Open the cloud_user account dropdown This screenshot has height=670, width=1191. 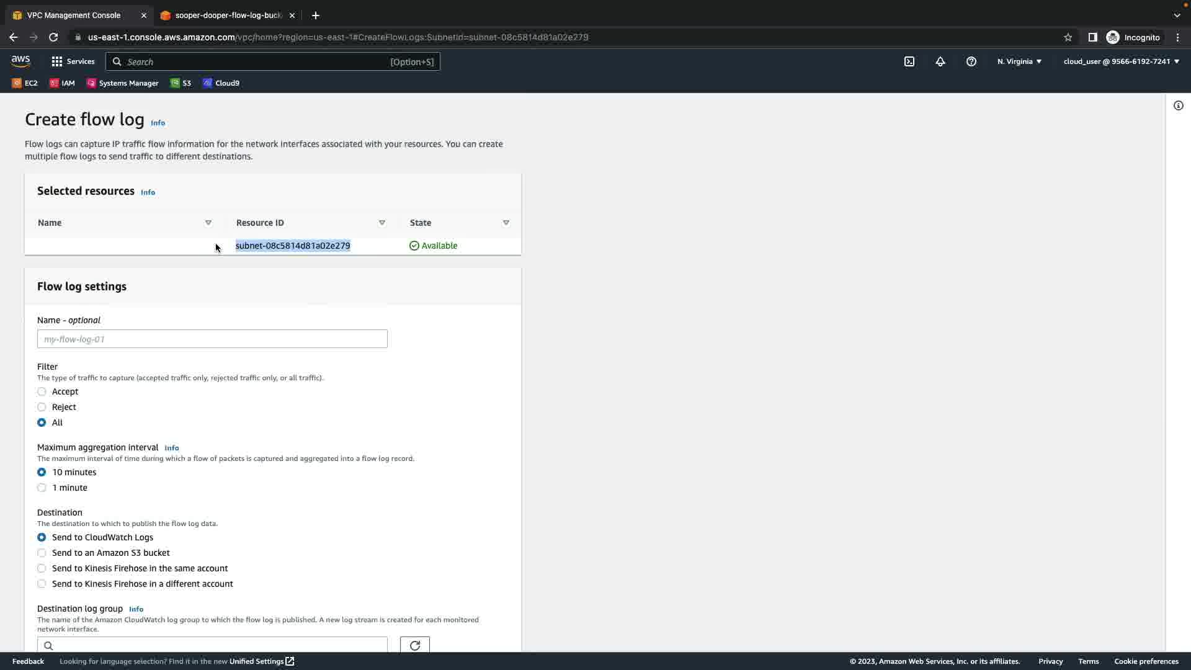[1121, 61]
